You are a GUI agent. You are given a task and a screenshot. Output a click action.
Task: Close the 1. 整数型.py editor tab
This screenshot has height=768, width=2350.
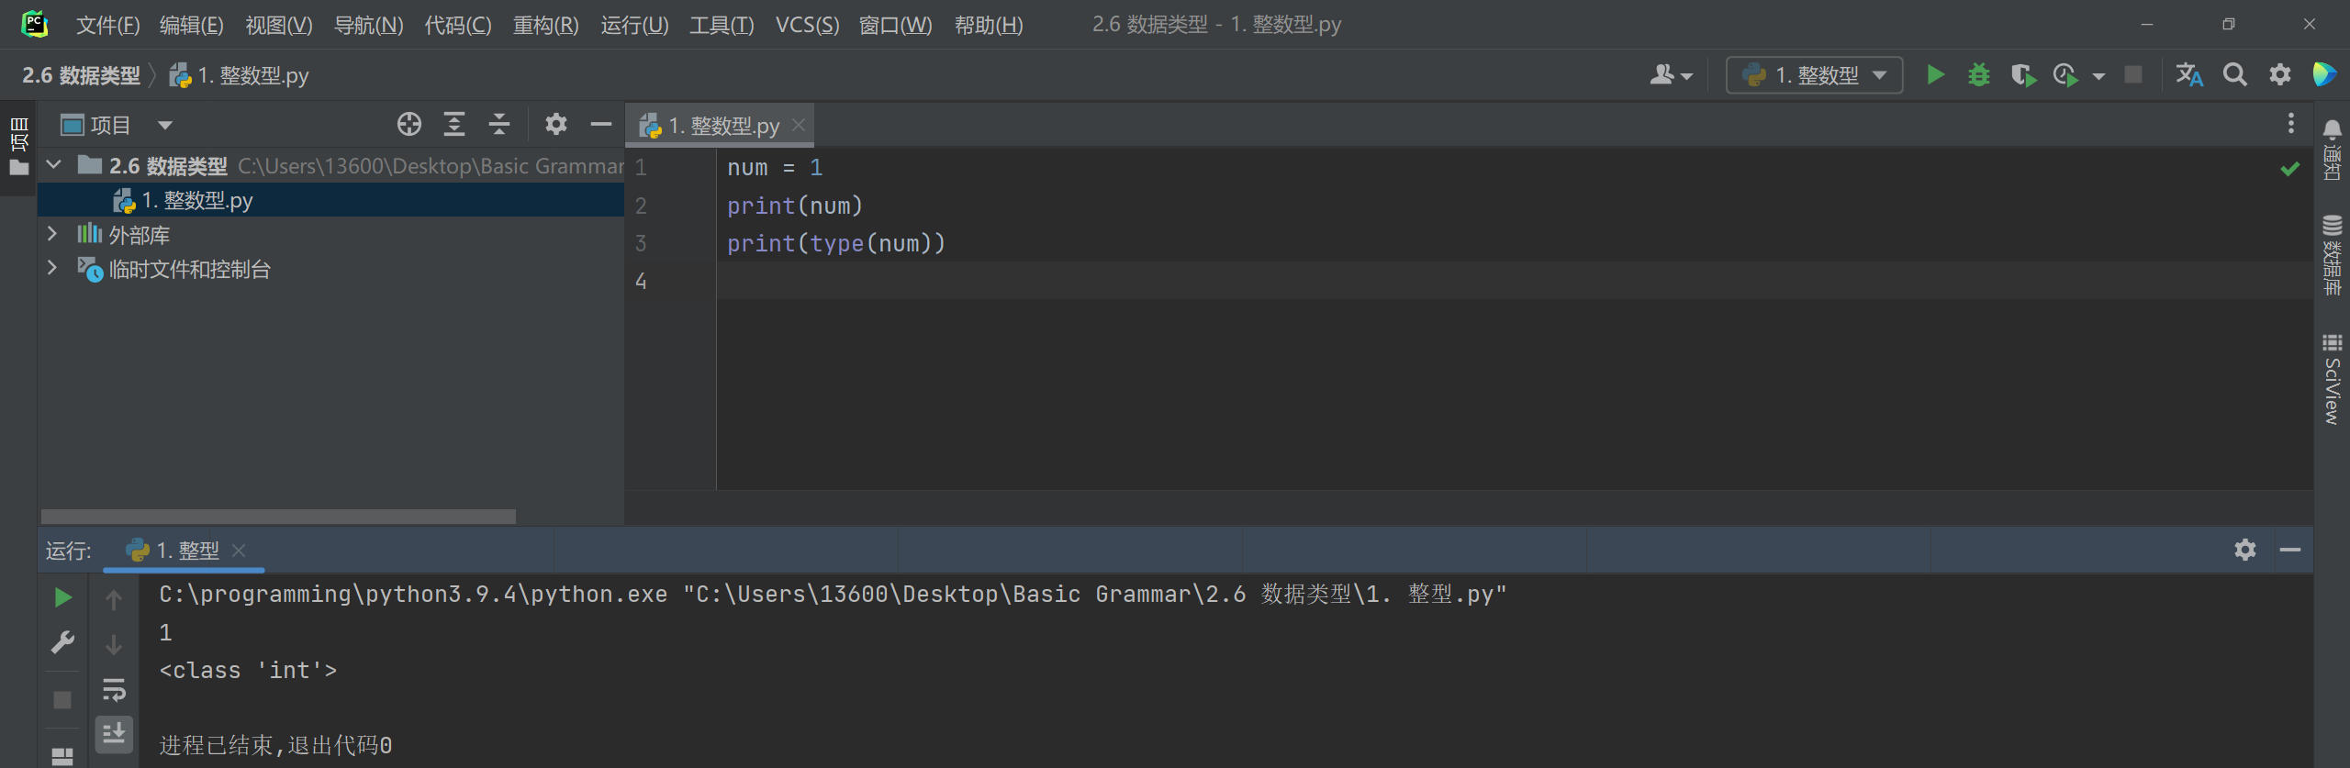click(799, 125)
